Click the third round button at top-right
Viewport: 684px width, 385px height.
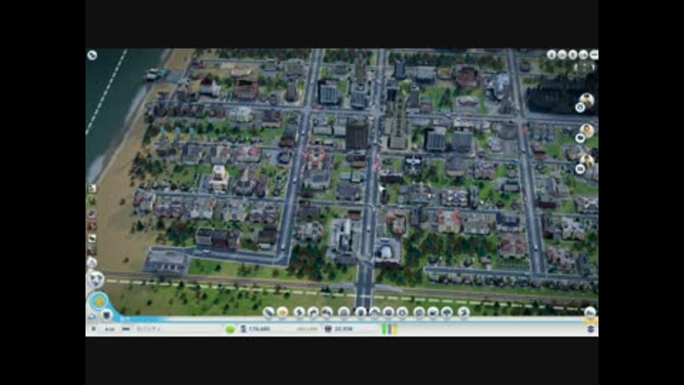(x=573, y=55)
